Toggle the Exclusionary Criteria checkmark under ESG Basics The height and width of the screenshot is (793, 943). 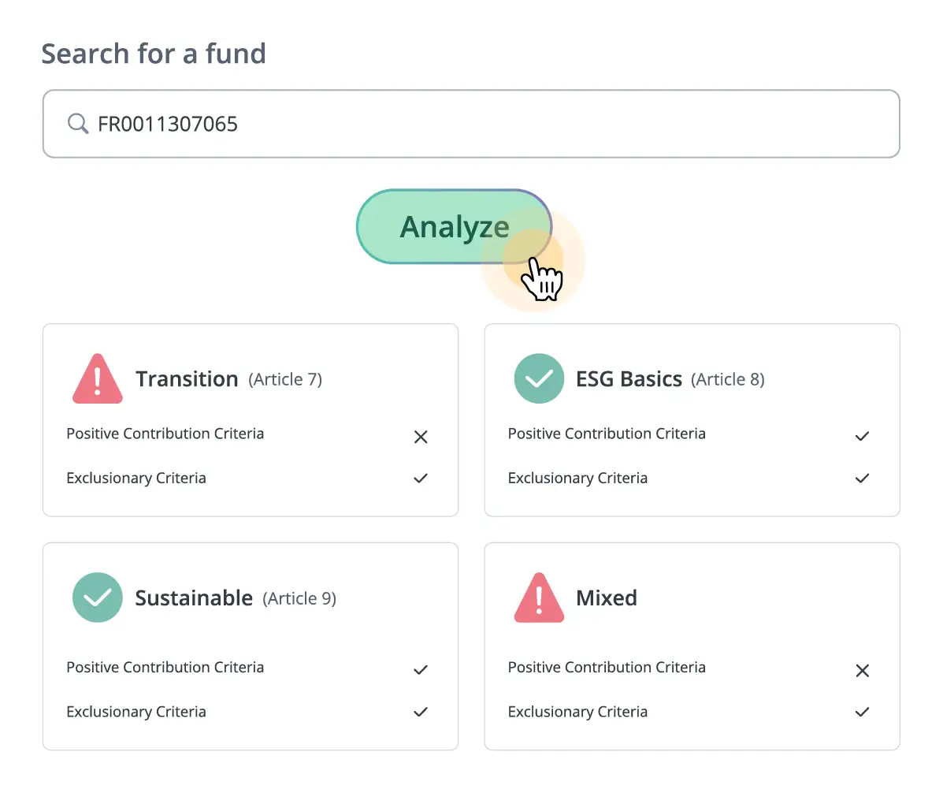coord(862,478)
